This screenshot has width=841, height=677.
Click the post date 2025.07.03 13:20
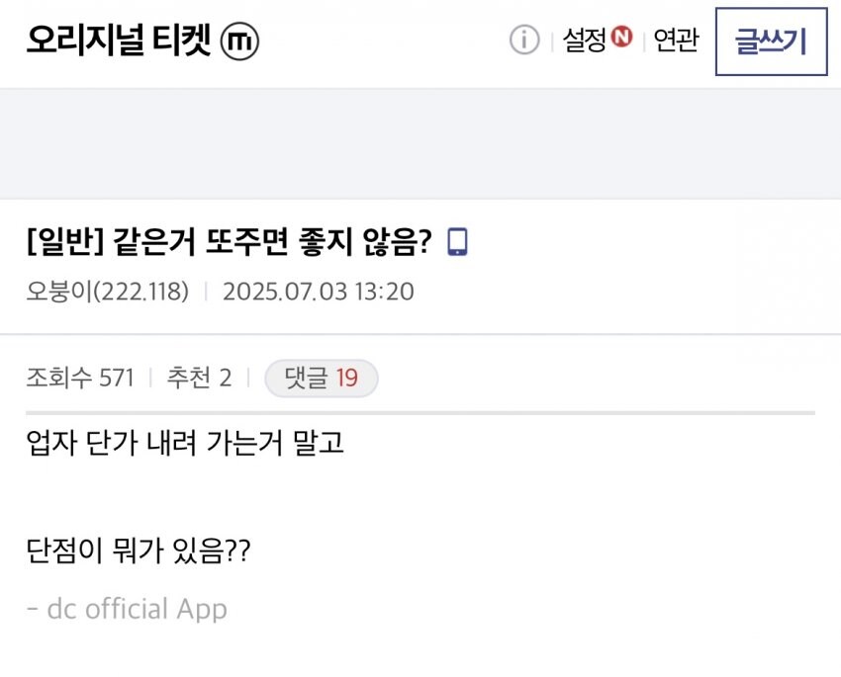pos(327,292)
